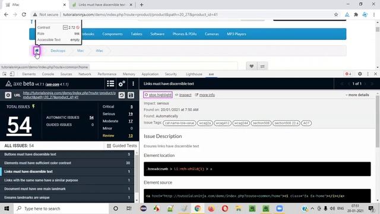380x214 pixels.
Task: Go back in browser history
Action: tap(6, 14)
